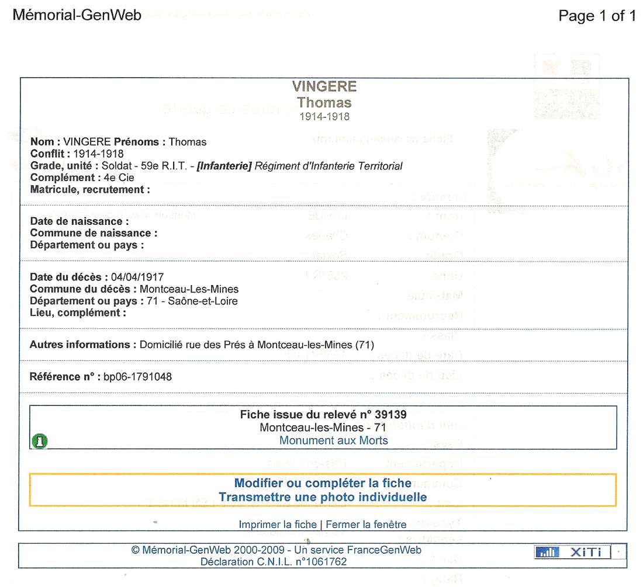Click the small square box beside XiTi
Screen dimensions: 643x587
click(620, 553)
